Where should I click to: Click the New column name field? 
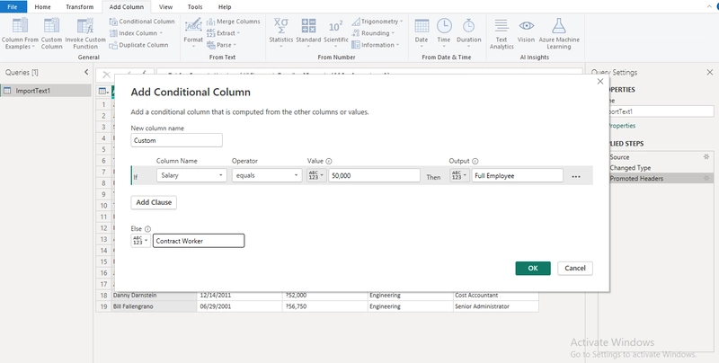176,140
